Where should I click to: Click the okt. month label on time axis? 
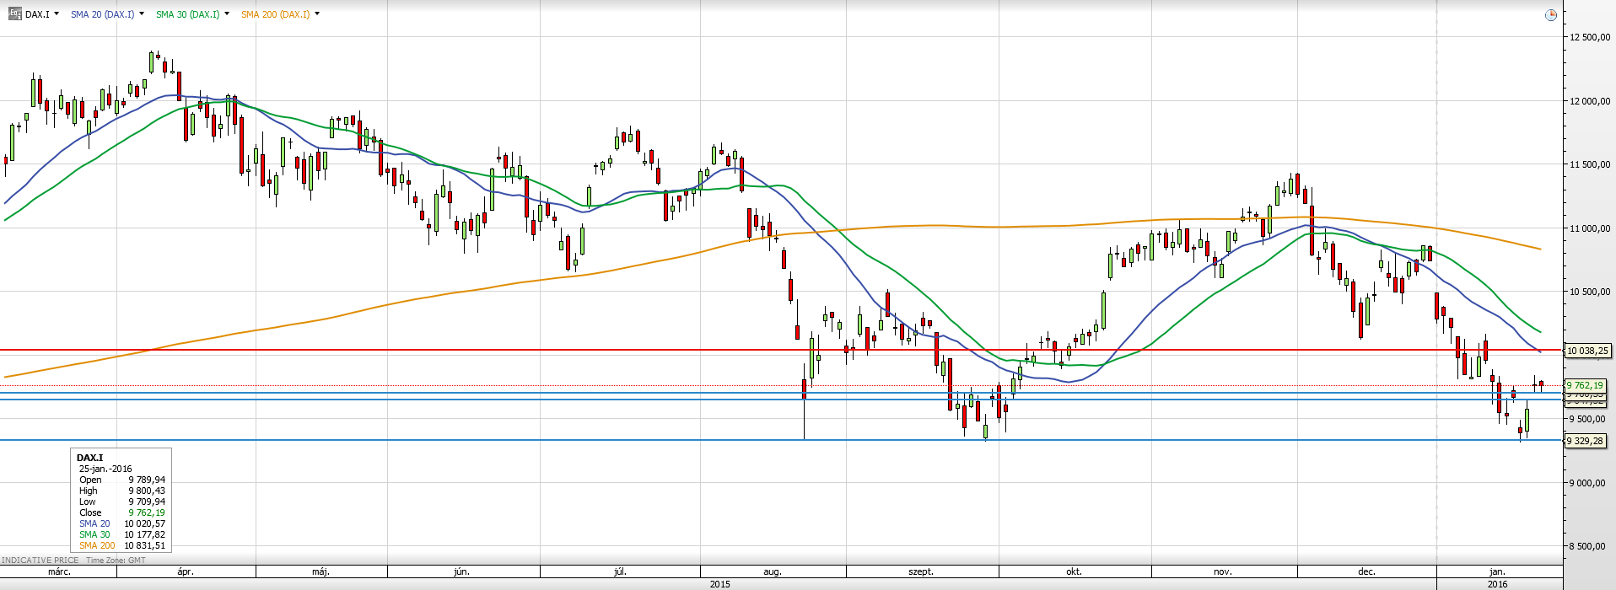pyautogui.click(x=1074, y=571)
